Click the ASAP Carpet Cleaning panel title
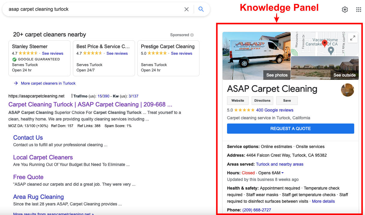 point(272,89)
